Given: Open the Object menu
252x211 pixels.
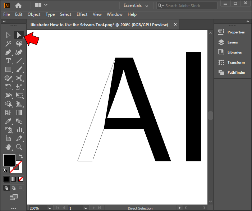Looking at the screenshot, I should point(34,14).
